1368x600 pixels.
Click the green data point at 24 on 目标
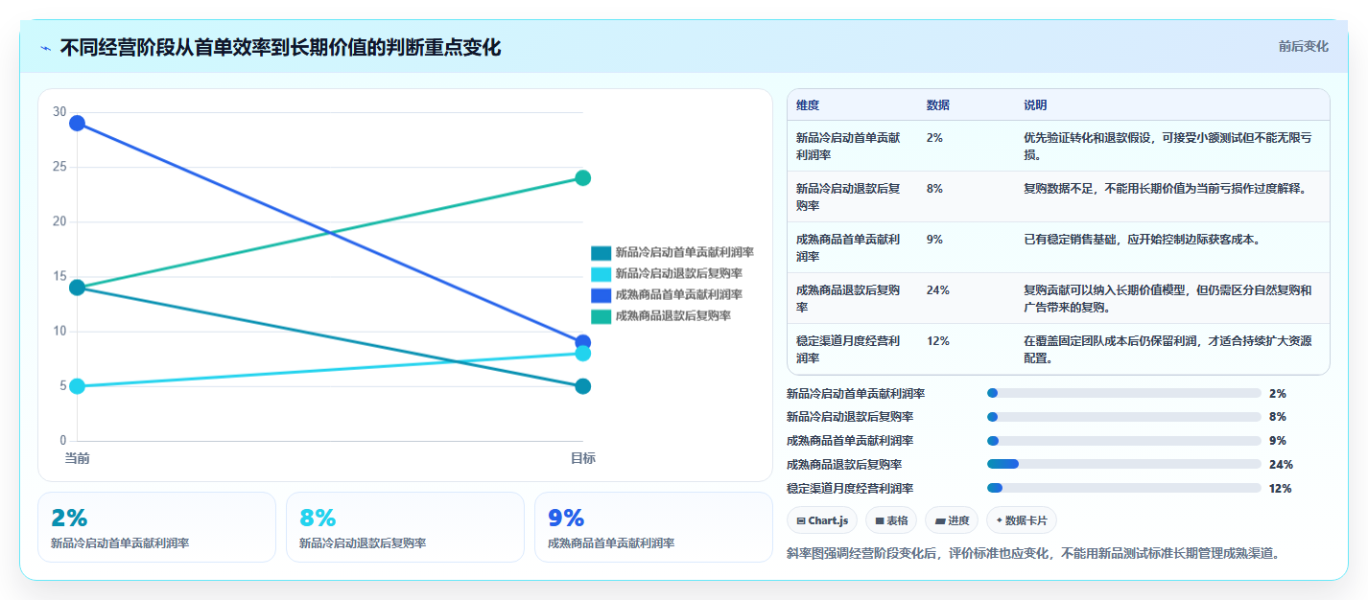click(x=582, y=177)
